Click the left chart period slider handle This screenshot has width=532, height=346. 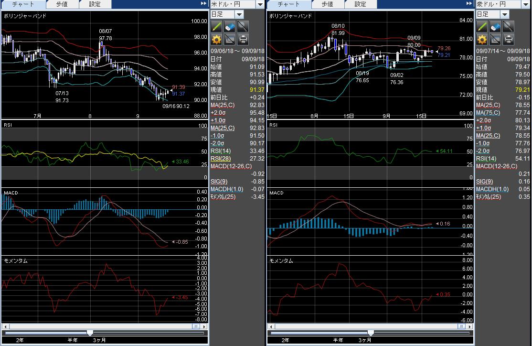tap(90, 333)
